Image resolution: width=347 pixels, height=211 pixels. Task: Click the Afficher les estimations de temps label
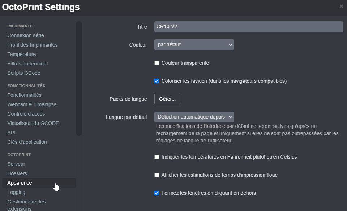[219, 175]
